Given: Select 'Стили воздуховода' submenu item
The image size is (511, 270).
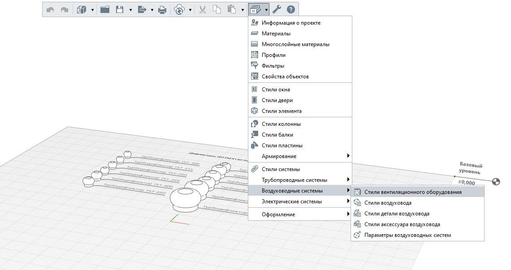Looking at the screenshot, I should [417, 203].
